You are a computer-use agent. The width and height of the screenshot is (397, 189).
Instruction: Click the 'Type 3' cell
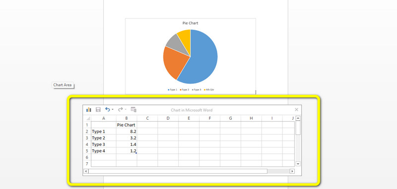tap(104, 144)
